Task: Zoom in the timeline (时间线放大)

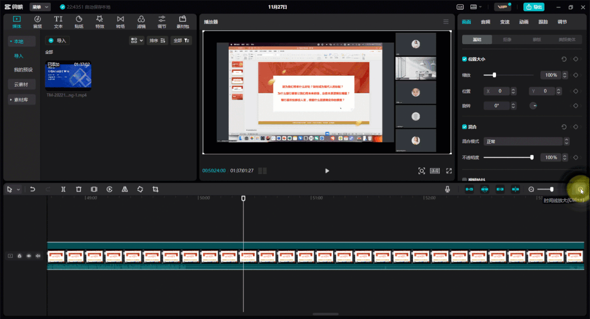Action: 580,189
